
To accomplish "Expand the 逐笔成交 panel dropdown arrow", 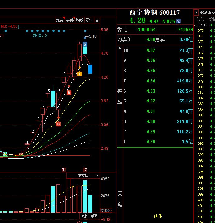I will pos(196,12).
